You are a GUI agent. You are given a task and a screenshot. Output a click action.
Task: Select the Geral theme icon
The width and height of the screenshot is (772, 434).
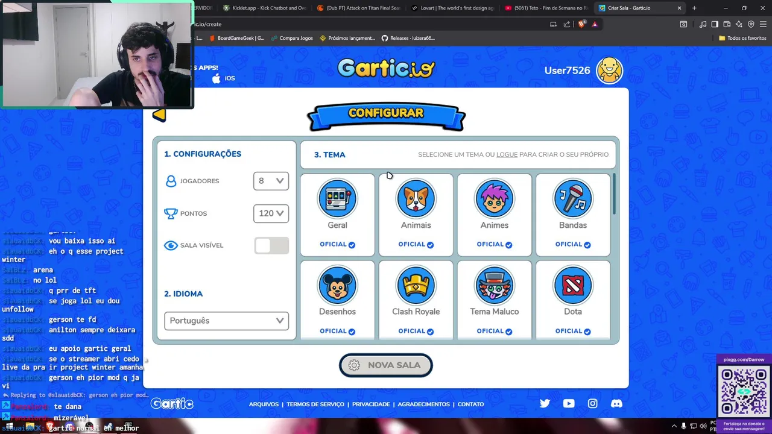click(337, 198)
